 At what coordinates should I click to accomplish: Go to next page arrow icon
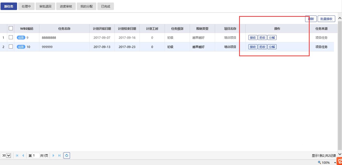coord(53,155)
